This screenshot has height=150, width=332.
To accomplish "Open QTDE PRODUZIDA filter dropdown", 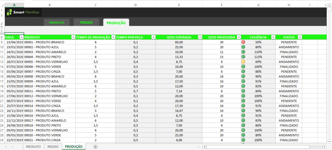I will 239,37.
